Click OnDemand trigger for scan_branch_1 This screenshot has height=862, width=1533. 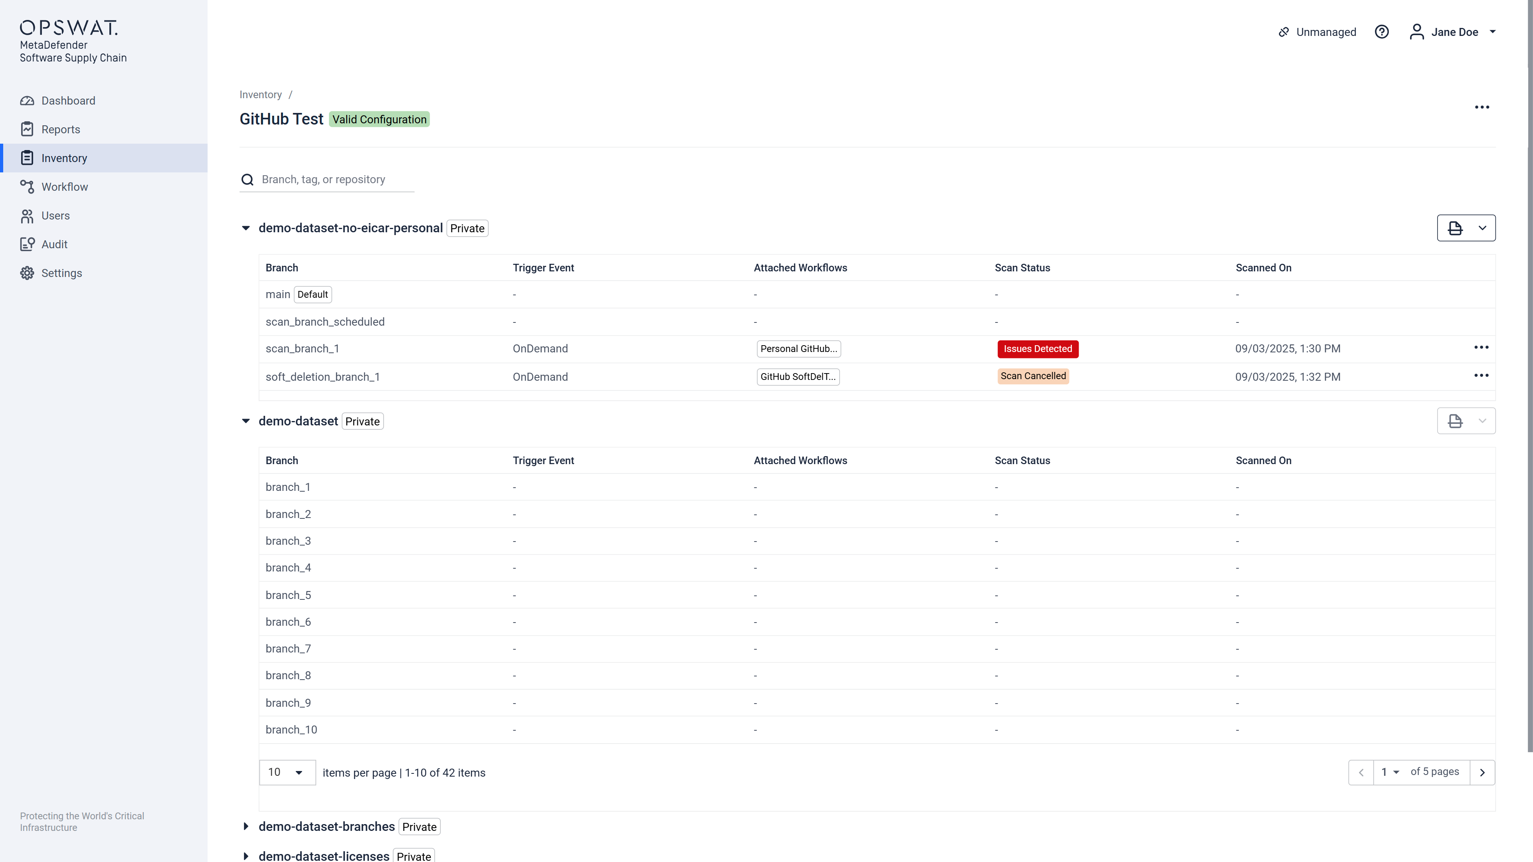click(x=541, y=349)
